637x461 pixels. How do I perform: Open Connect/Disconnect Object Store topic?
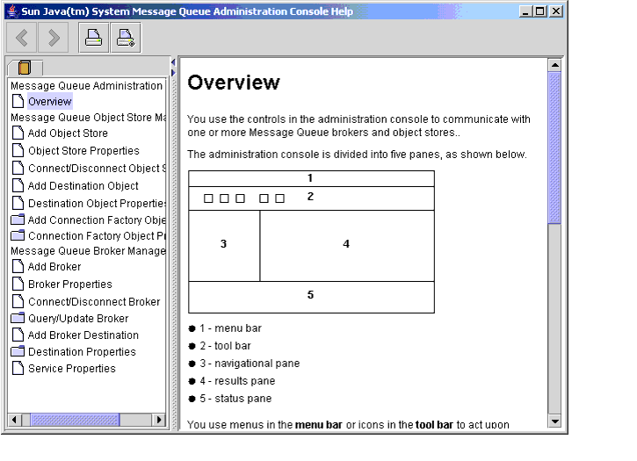(x=97, y=168)
